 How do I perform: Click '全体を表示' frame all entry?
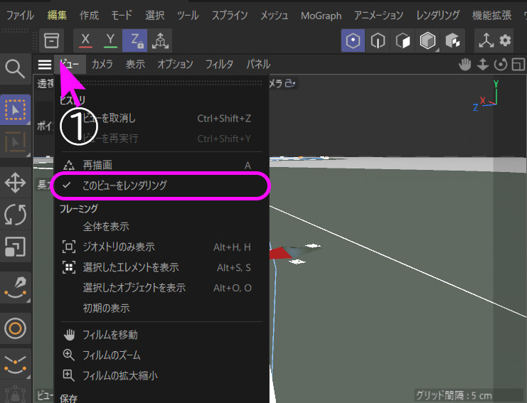click(106, 227)
